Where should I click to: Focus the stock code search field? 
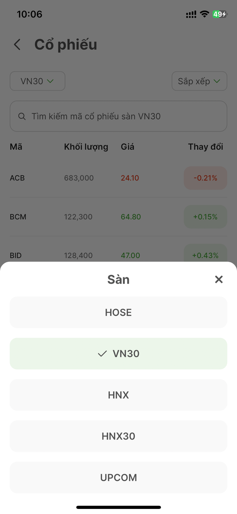tap(118, 117)
